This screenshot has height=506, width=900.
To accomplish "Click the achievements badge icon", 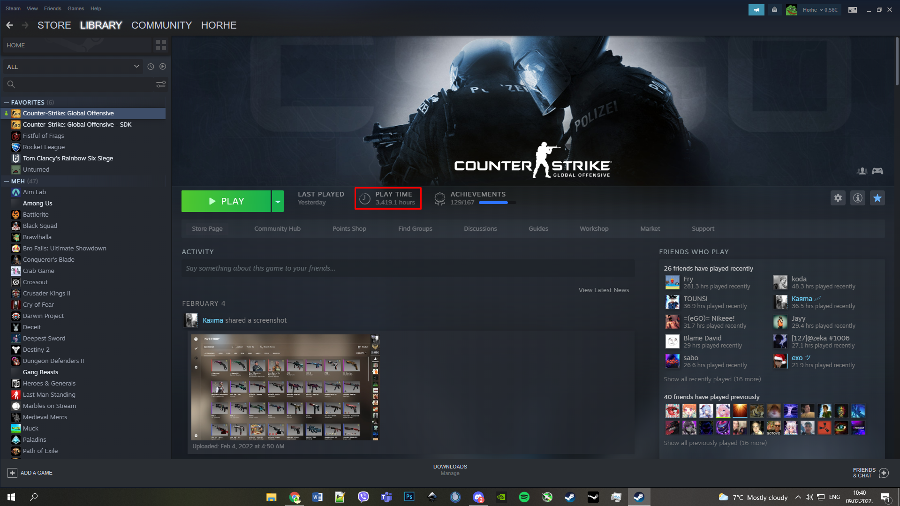I will [439, 199].
